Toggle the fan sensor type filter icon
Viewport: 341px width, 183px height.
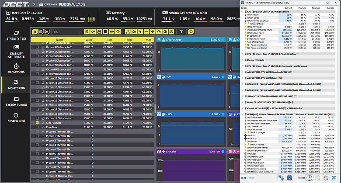tap(153, 32)
